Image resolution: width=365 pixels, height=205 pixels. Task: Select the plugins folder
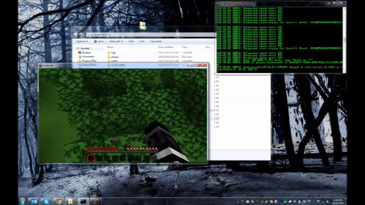point(113,57)
